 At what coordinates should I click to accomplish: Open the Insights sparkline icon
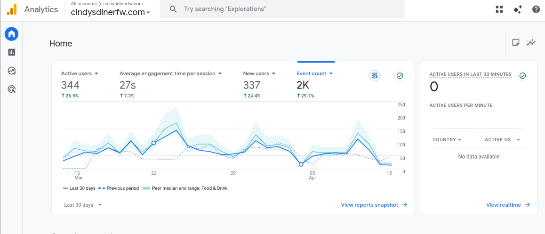pos(531,42)
